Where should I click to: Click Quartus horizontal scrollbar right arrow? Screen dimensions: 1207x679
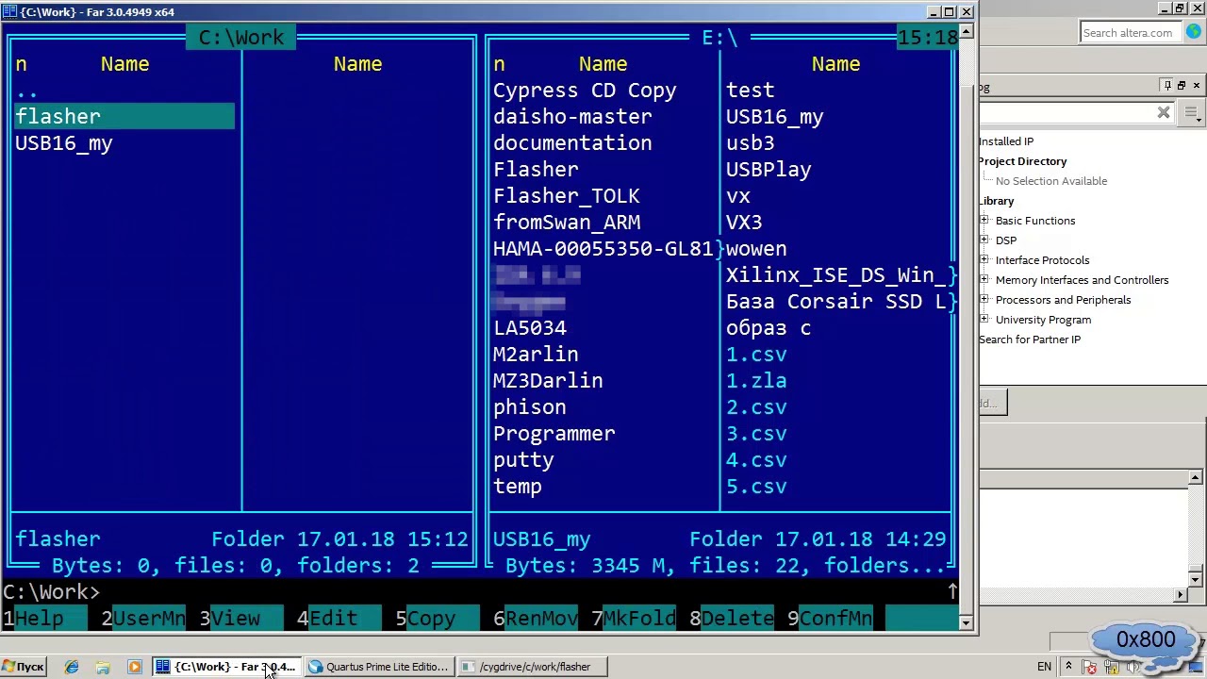[1181, 594]
